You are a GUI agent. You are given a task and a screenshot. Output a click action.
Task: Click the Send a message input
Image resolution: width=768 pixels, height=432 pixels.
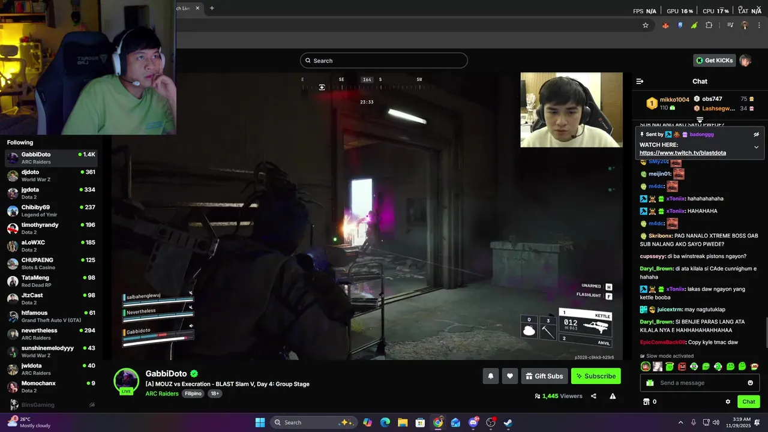click(x=700, y=383)
